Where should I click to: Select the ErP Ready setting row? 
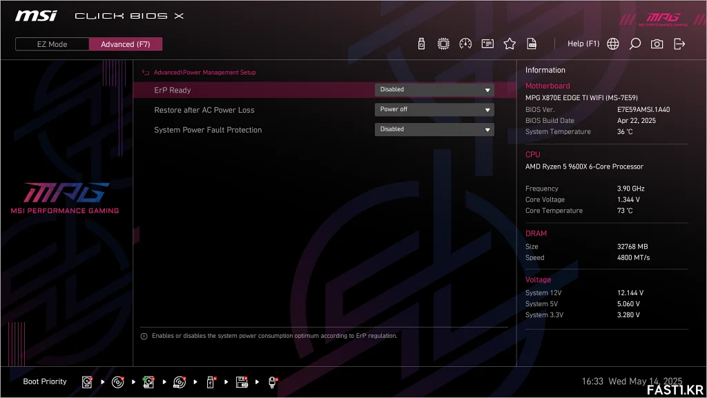[325, 90]
